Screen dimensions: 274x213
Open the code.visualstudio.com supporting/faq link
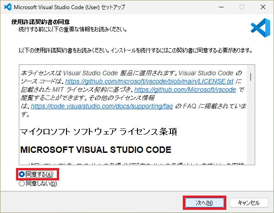tap(102, 106)
